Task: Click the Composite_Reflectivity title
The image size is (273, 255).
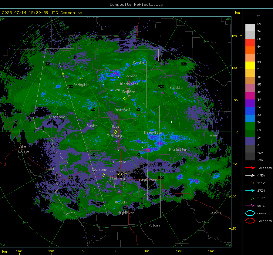Action: click(x=136, y=5)
